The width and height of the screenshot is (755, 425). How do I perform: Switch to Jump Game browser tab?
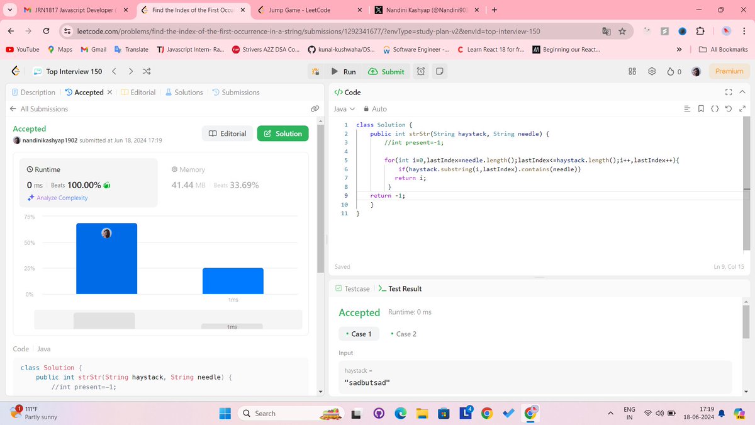(x=310, y=10)
